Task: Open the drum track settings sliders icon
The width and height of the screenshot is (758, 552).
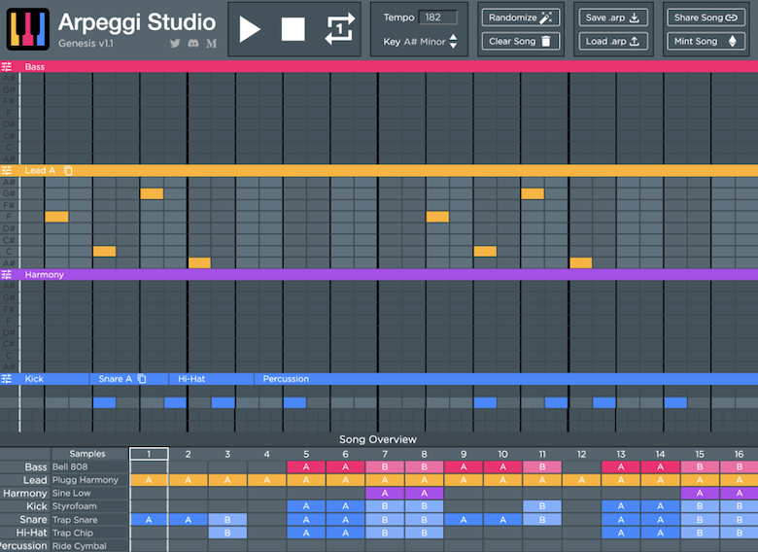Action: [6, 379]
